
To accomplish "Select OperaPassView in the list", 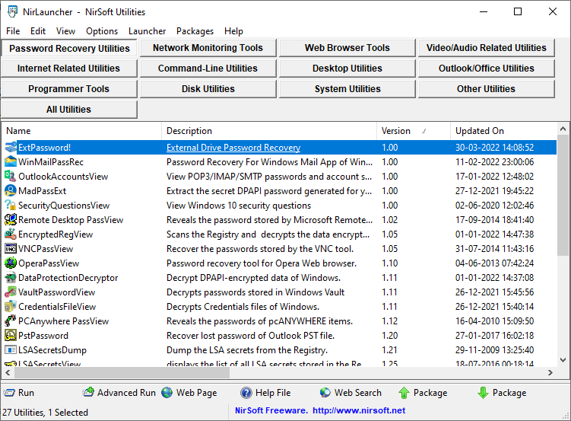I will pyautogui.click(x=49, y=263).
